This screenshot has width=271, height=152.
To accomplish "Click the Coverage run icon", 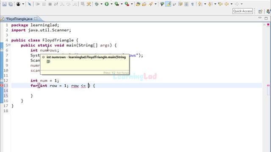I will tap(117, 4).
